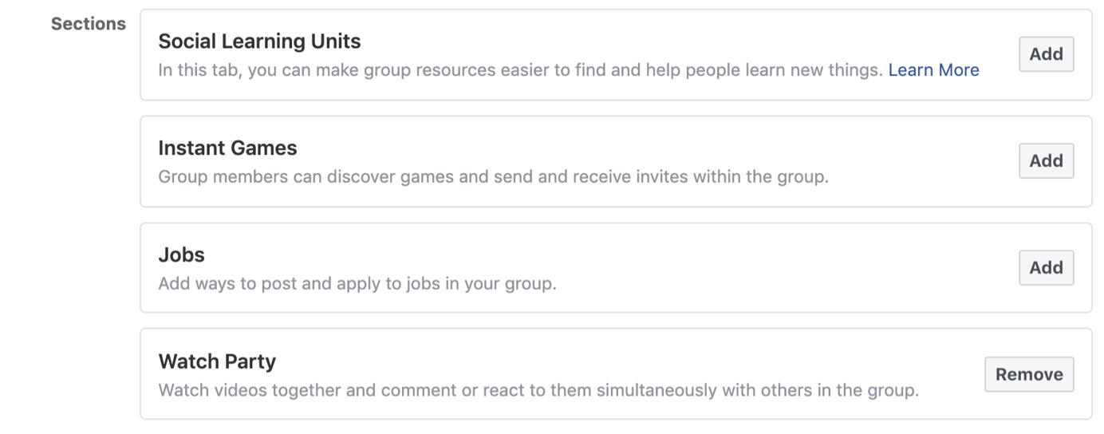
Task: Click the 'Watch videos together' description text
Action: tap(538, 391)
